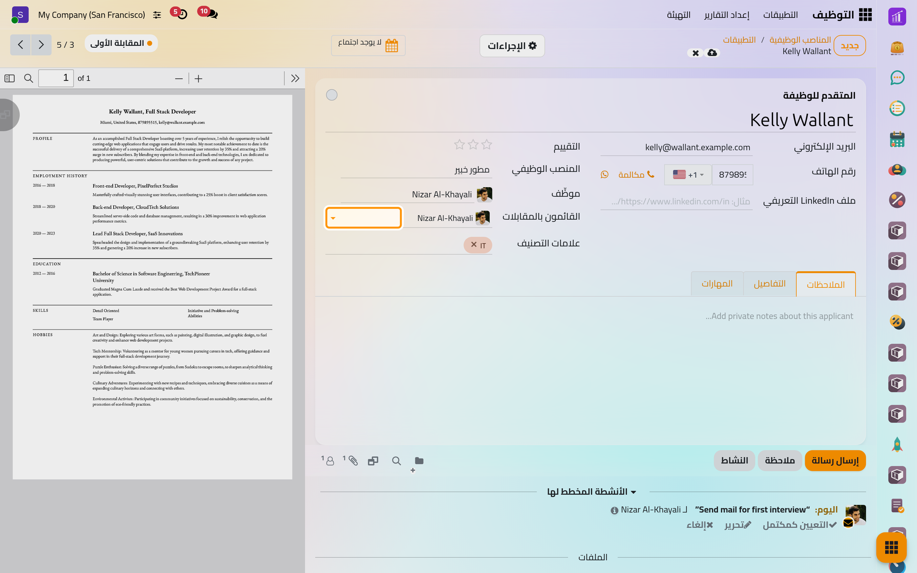Click the PDF search magnifier icon
917x573 pixels.
[x=29, y=78]
